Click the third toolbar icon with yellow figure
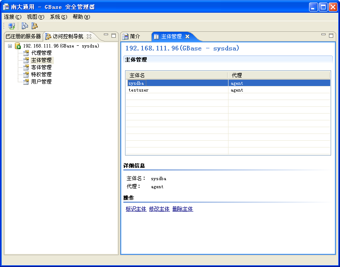The height and width of the screenshot is (267, 340). pos(34,26)
